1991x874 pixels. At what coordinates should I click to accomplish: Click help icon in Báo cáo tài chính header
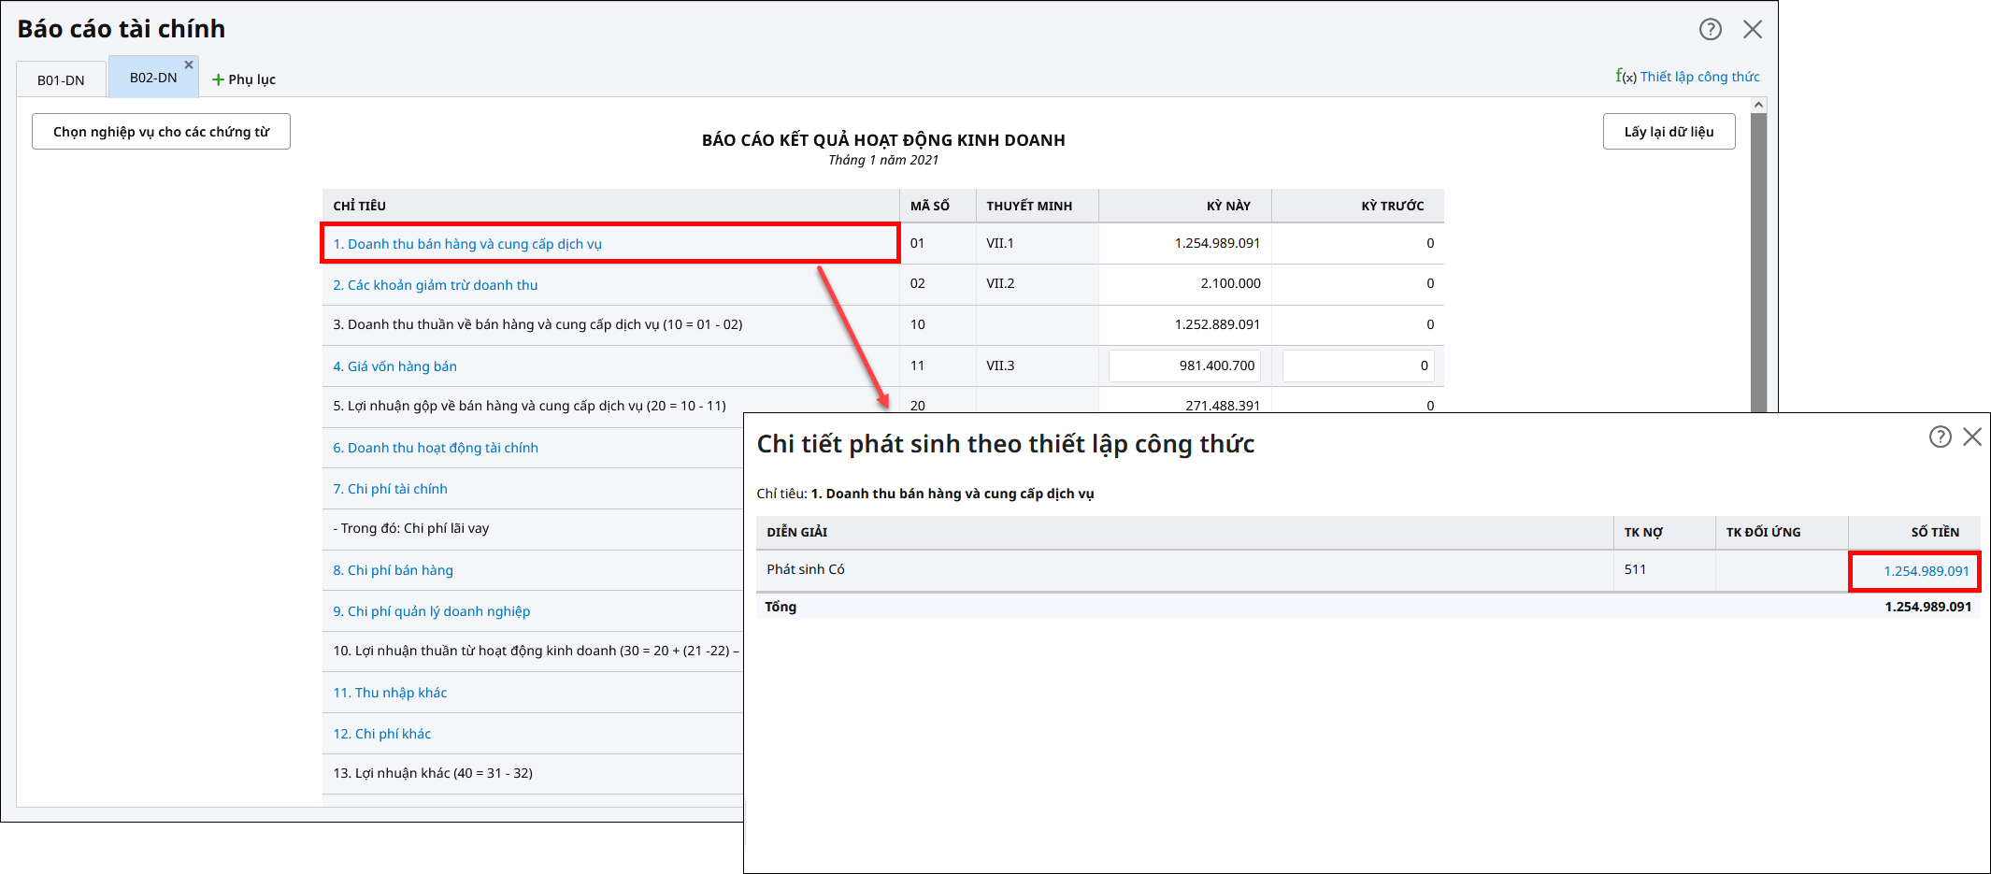click(x=1710, y=30)
